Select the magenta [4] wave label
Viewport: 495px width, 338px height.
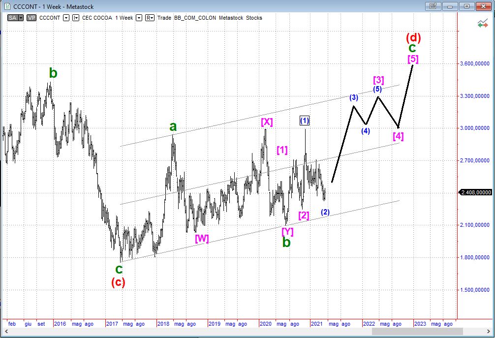pos(398,136)
